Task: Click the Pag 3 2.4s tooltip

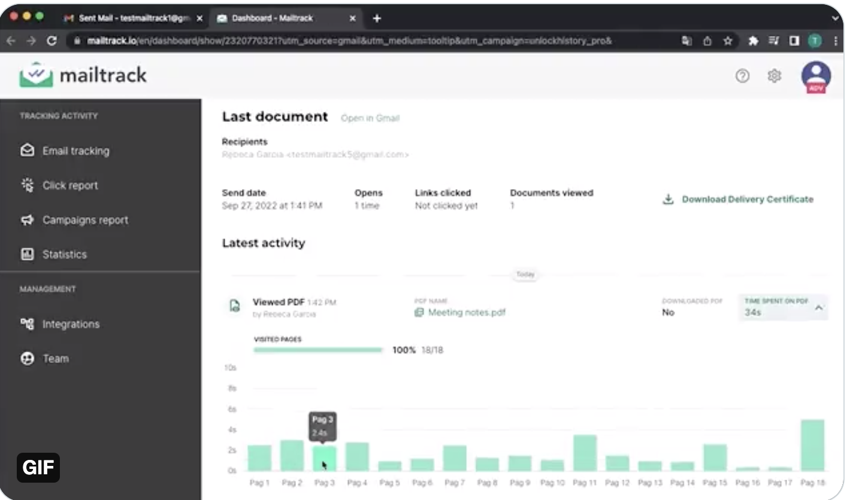Action: click(x=322, y=426)
